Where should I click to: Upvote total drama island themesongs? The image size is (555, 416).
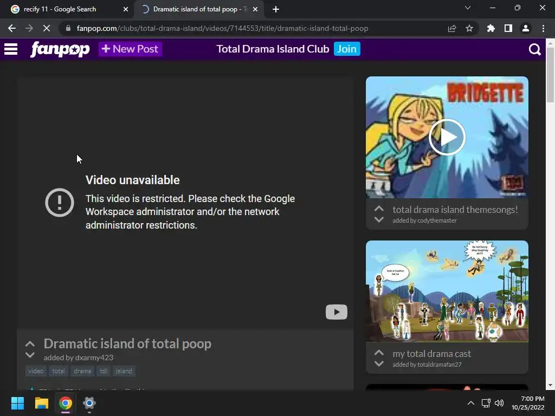coord(379,209)
